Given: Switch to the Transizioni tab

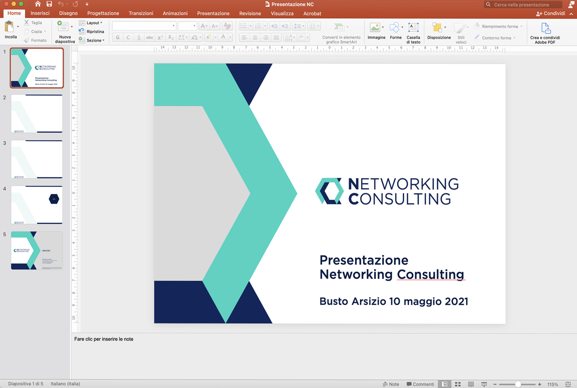Looking at the screenshot, I should click(141, 13).
